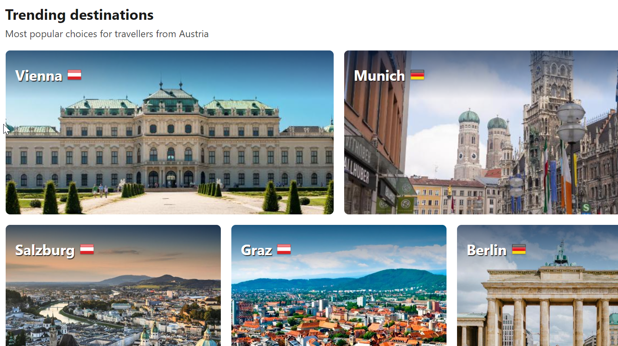Click the palace entrance archway in Vienna photo
618x346 pixels.
tap(171, 178)
